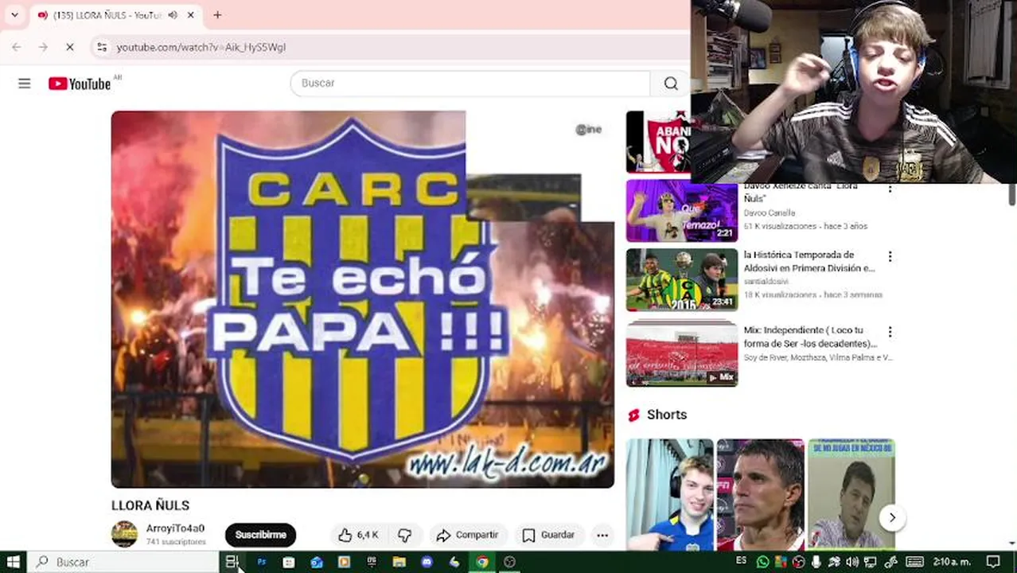Dislike the LLORA ÑULS video
The image size is (1017, 573).
coord(404,535)
